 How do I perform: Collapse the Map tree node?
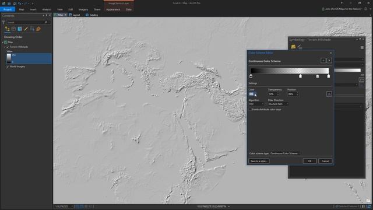pos(3,42)
